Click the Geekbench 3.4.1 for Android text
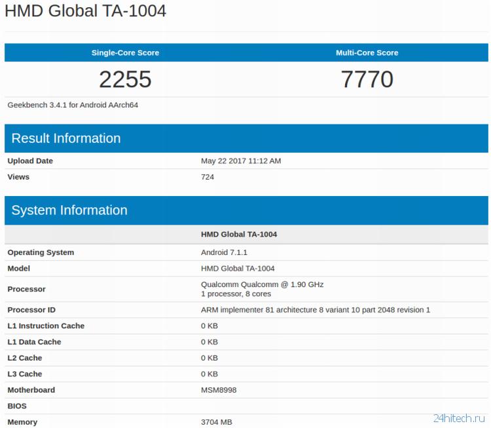The image size is (491, 428). pos(73,105)
